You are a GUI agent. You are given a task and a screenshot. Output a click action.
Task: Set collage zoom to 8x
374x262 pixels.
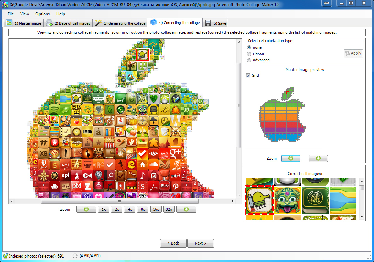click(x=143, y=209)
